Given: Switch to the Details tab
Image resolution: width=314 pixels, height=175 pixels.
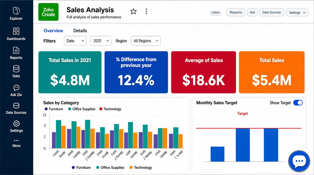Looking at the screenshot, I should tap(80, 31).
